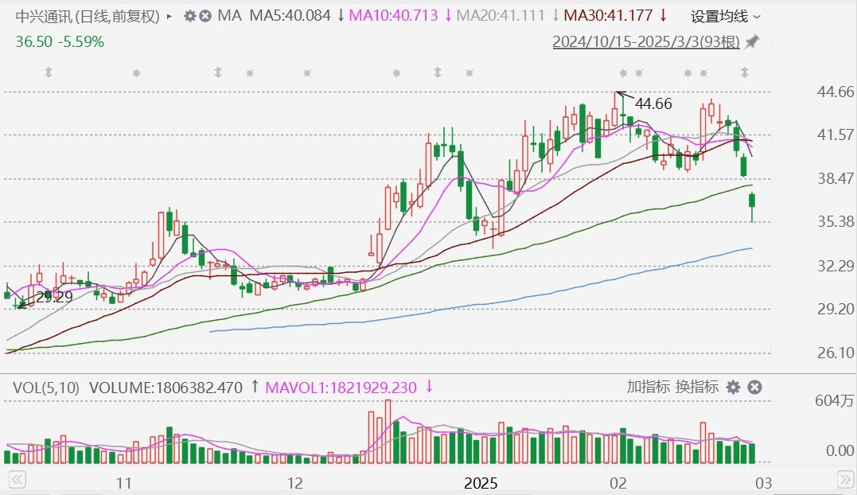Open the sun-shaped marker above the 44.66 peak

(623, 72)
